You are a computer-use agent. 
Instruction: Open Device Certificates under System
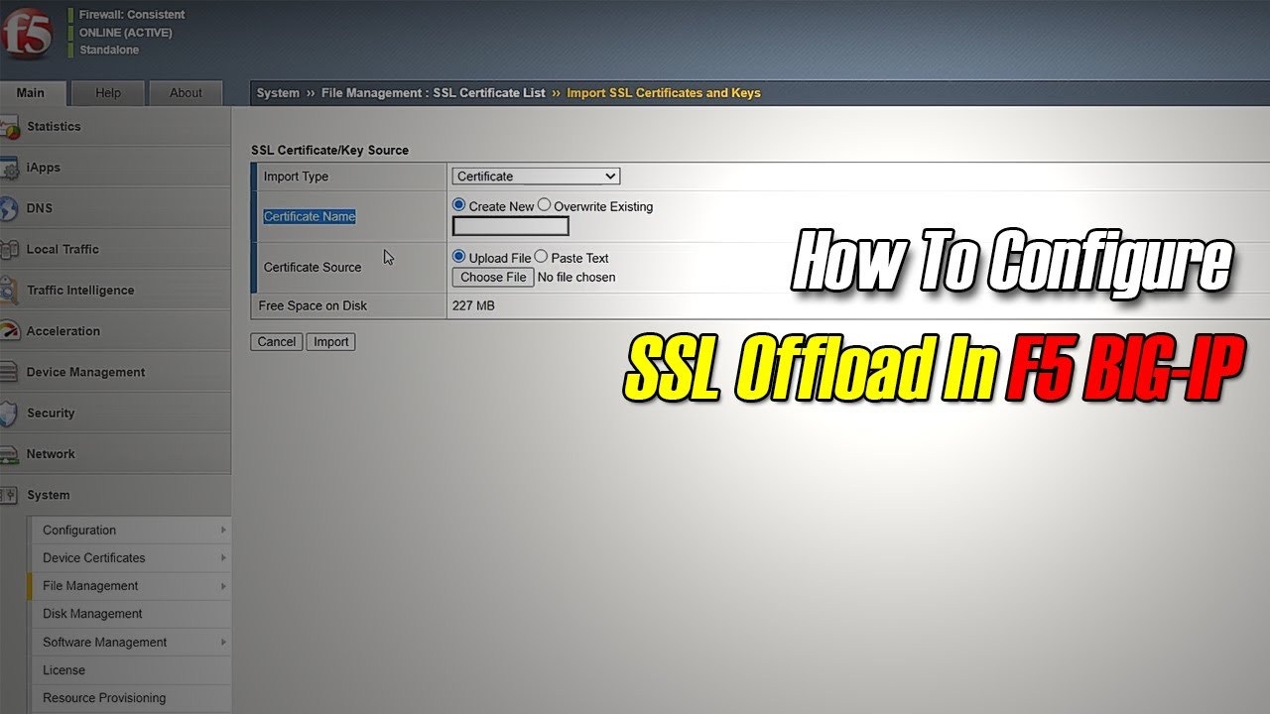point(130,558)
